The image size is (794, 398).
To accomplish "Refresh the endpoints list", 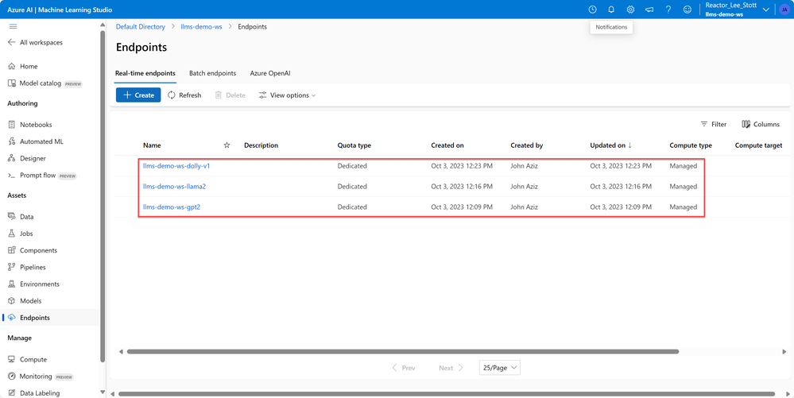I will pos(184,95).
